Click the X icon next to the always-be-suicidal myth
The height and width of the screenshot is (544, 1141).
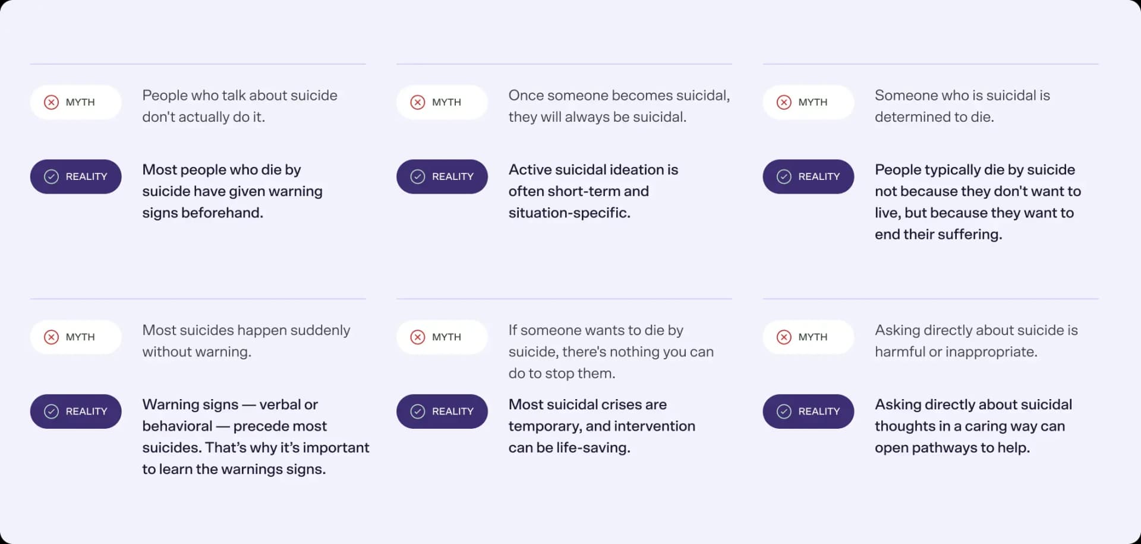point(418,102)
